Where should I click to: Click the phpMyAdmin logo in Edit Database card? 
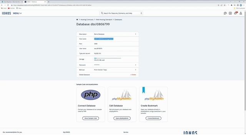(x=122, y=95)
